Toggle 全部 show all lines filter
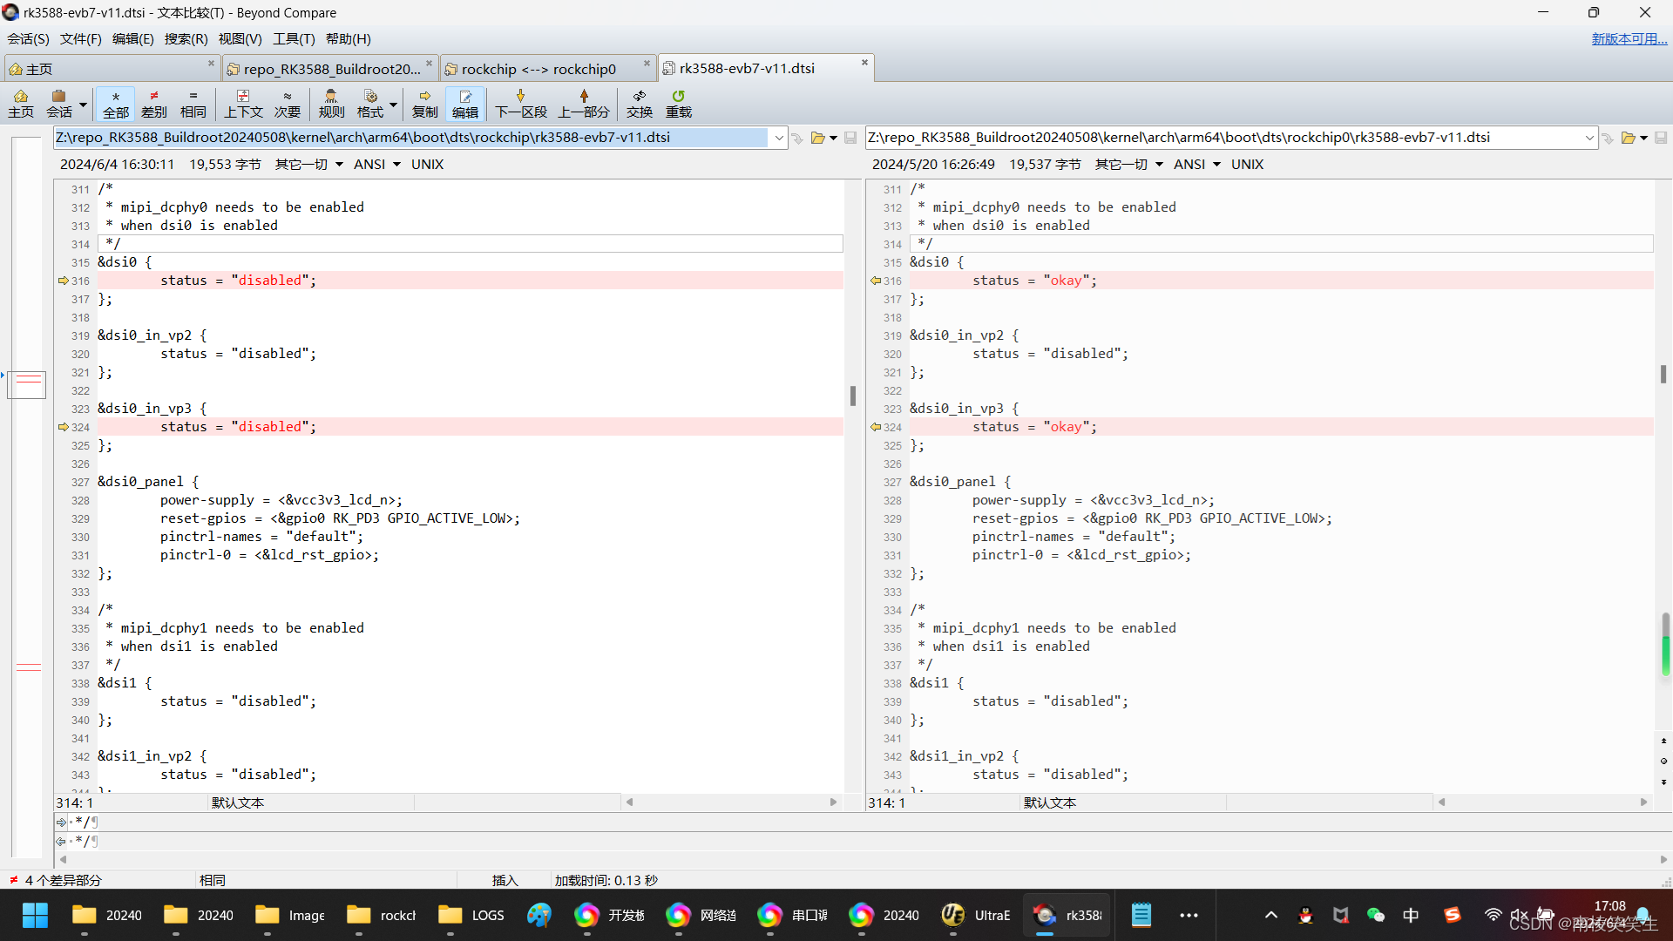Image resolution: width=1673 pixels, height=941 pixels. coord(115,103)
